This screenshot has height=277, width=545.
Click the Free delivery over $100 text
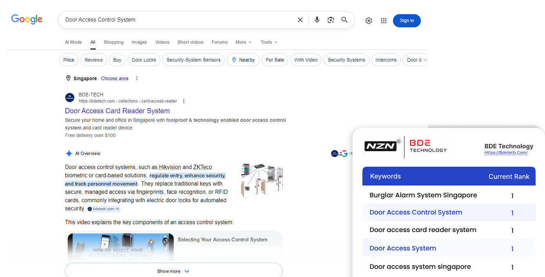pyautogui.click(x=90, y=135)
